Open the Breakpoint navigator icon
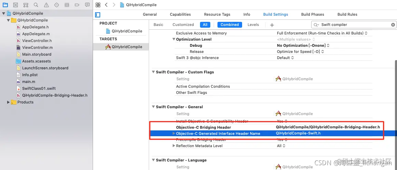Viewport: 397px width, 170px height. [77, 5]
